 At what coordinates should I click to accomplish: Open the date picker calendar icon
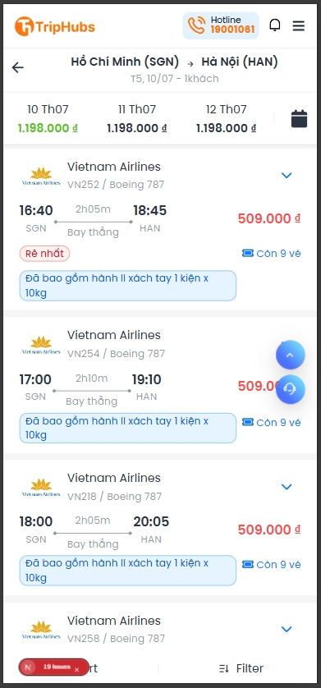tap(299, 118)
